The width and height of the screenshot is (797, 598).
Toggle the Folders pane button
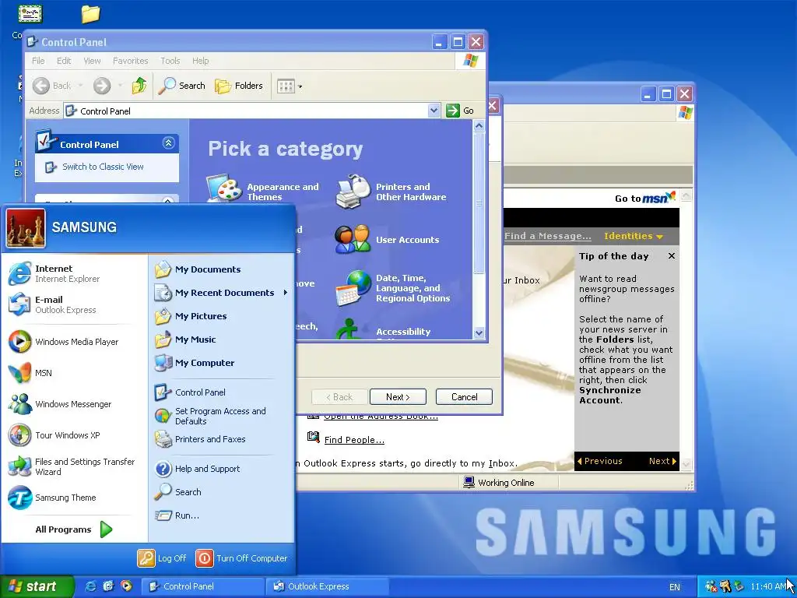coord(239,86)
